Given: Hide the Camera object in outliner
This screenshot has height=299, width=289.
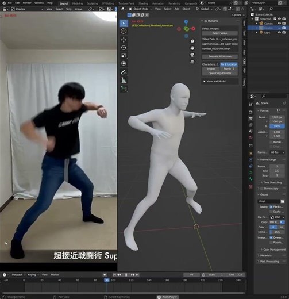Looking at the screenshot, I should pos(279,24).
